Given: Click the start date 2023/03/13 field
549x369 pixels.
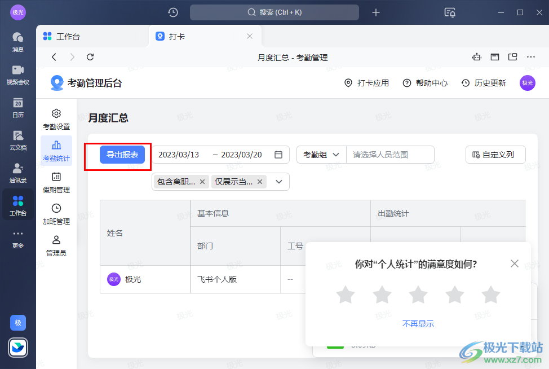Looking at the screenshot, I should (179, 155).
